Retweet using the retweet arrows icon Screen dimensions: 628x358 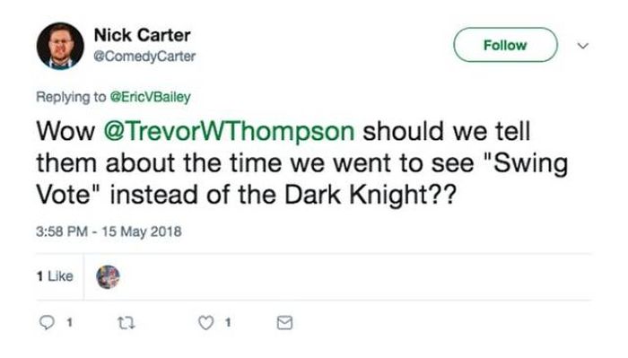[126, 323]
